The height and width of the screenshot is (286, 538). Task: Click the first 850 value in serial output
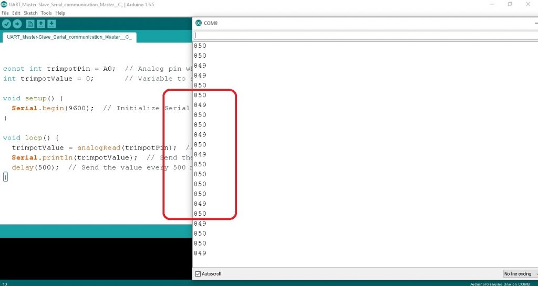tap(200, 46)
